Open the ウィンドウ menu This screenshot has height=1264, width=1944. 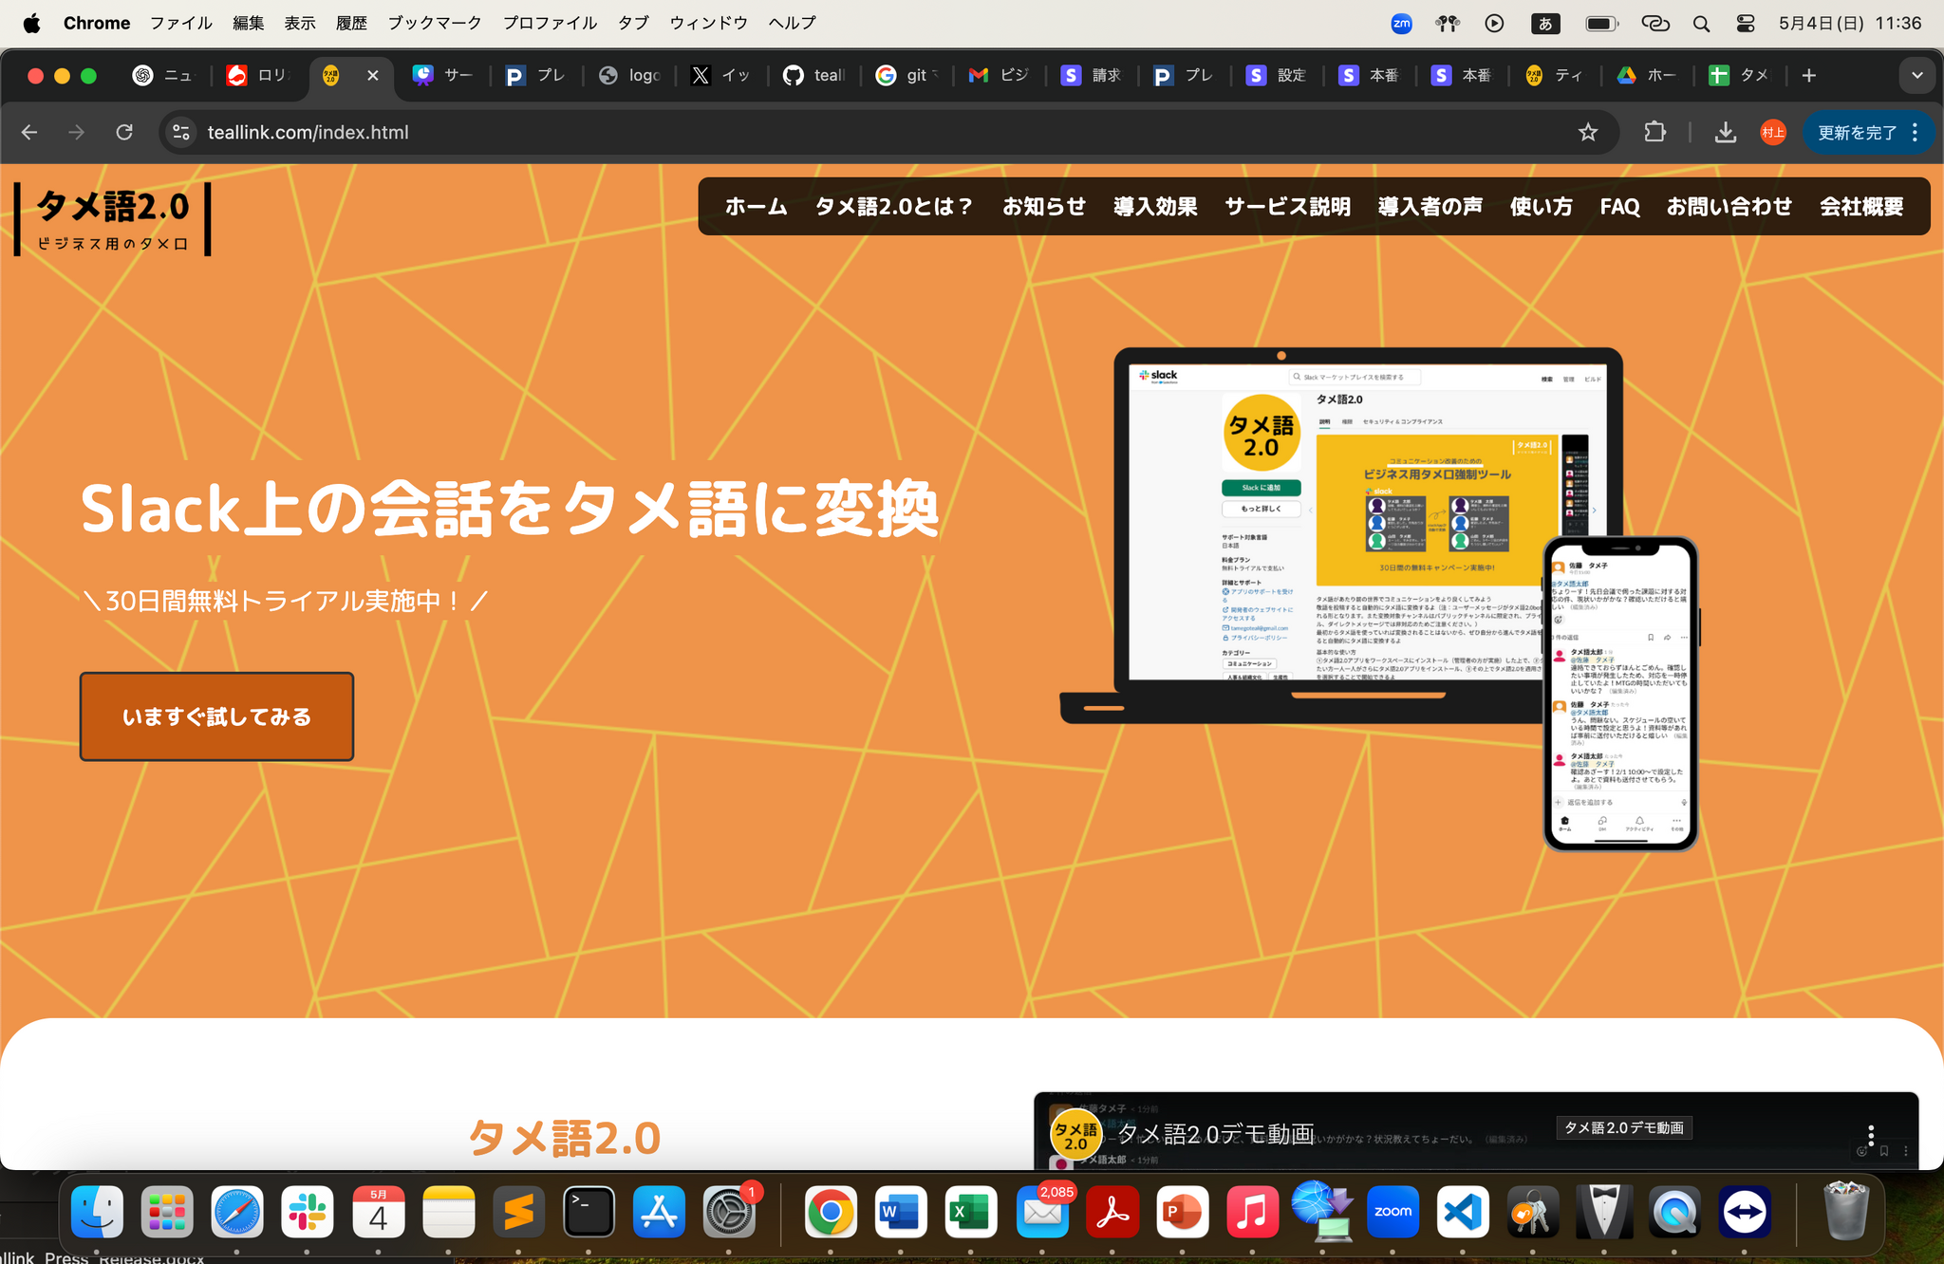point(709,23)
